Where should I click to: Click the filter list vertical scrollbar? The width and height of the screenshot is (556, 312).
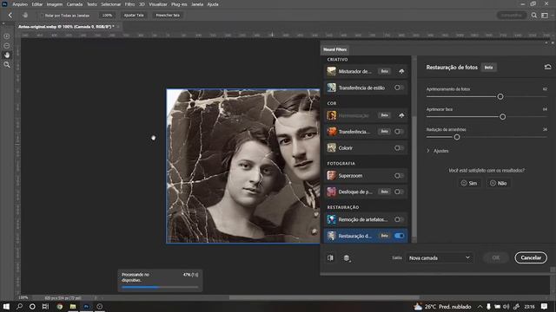click(x=414, y=177)
